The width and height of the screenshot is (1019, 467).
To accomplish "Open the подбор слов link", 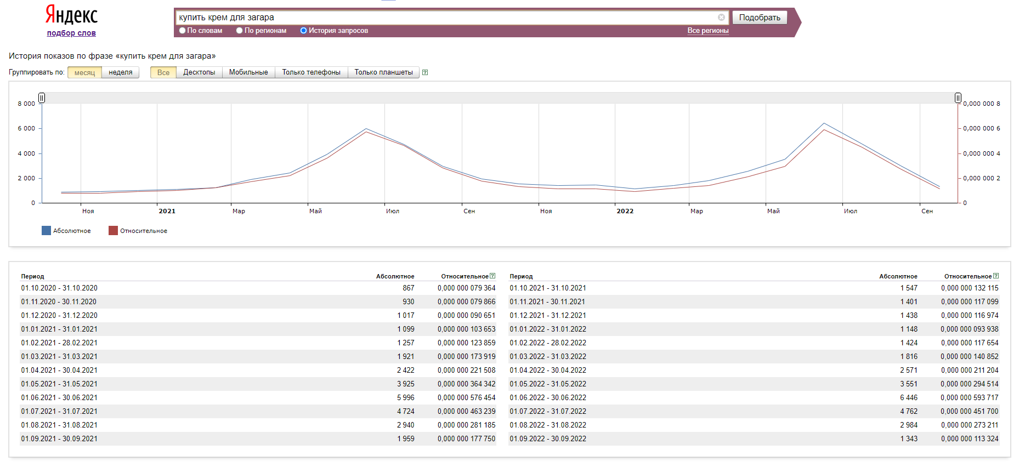I will pos(71,33).
